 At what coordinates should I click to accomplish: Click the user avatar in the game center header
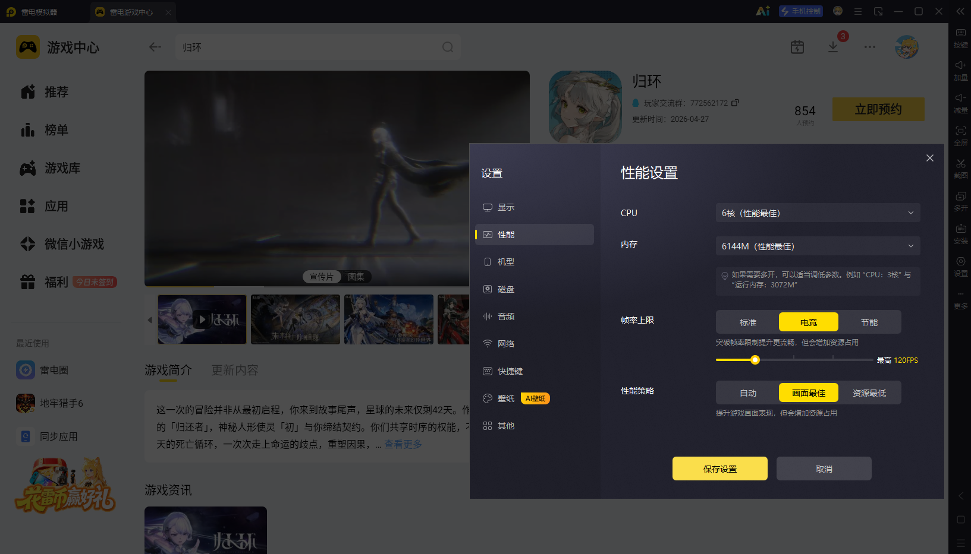(x=907, y=47)
